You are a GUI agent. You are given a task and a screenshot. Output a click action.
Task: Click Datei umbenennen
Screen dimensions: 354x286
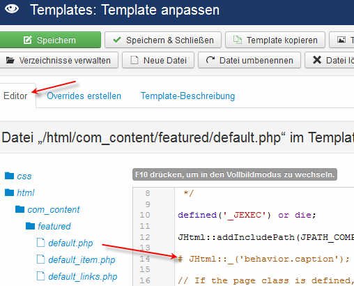tap(249, 61)
